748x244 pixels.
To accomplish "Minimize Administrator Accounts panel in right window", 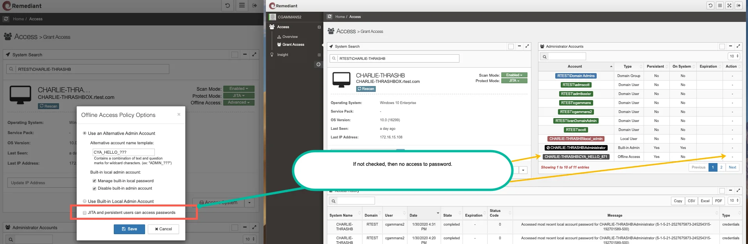I will click(730, 46).
